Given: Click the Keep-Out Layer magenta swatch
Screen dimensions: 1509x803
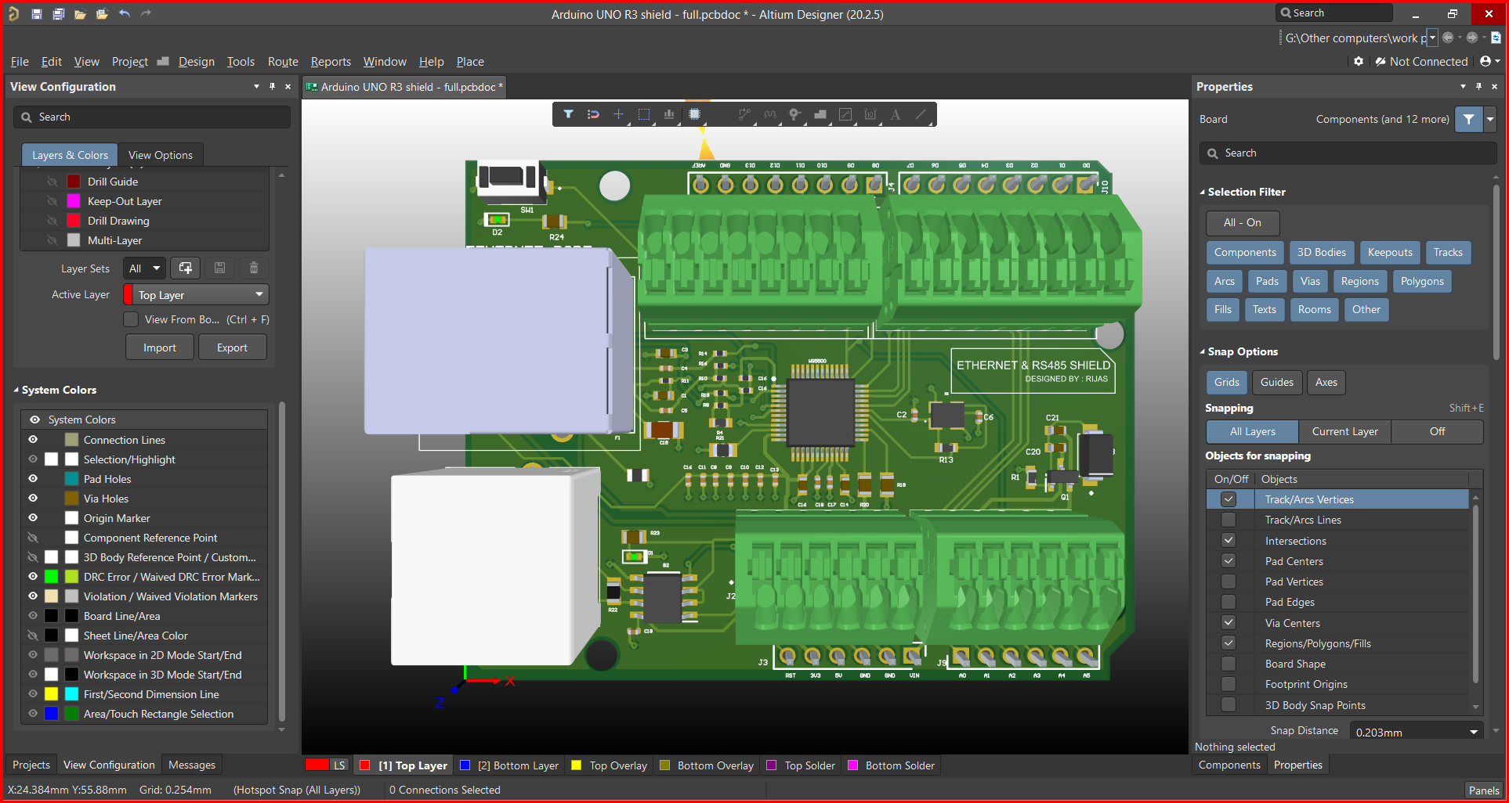Looking at the screenshot, I should click(74, 201).
